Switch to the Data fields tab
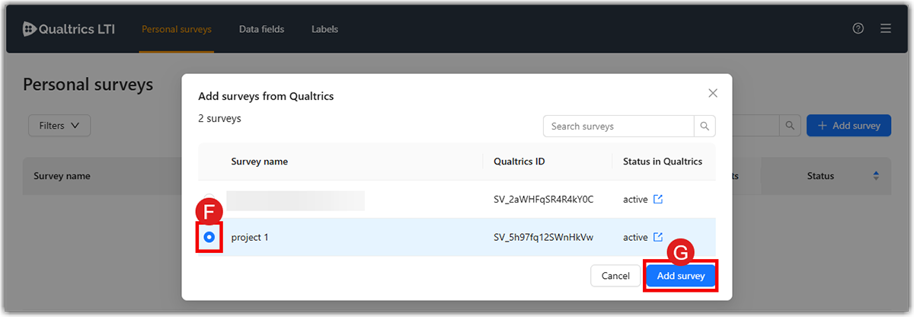Viewport: 914px width, 317px height. (x=261, y=29)
